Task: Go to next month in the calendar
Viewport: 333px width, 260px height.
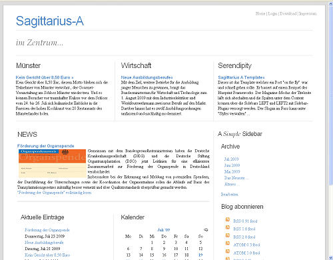Action: (206, 230)
